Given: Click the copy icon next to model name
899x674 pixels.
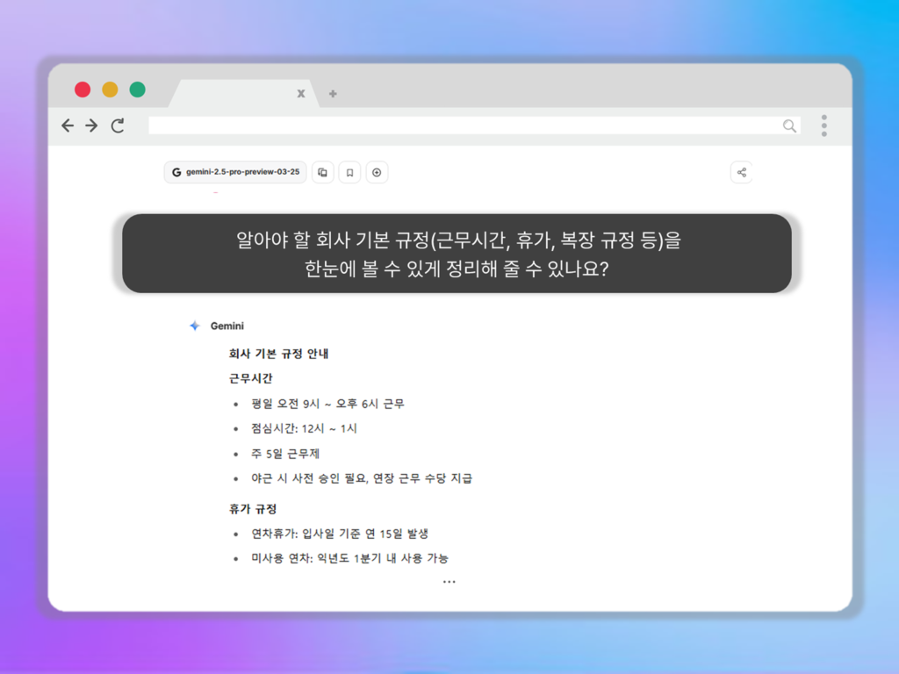Looking at the screenshot, I should pyautogui.click(x=323, y=173).
